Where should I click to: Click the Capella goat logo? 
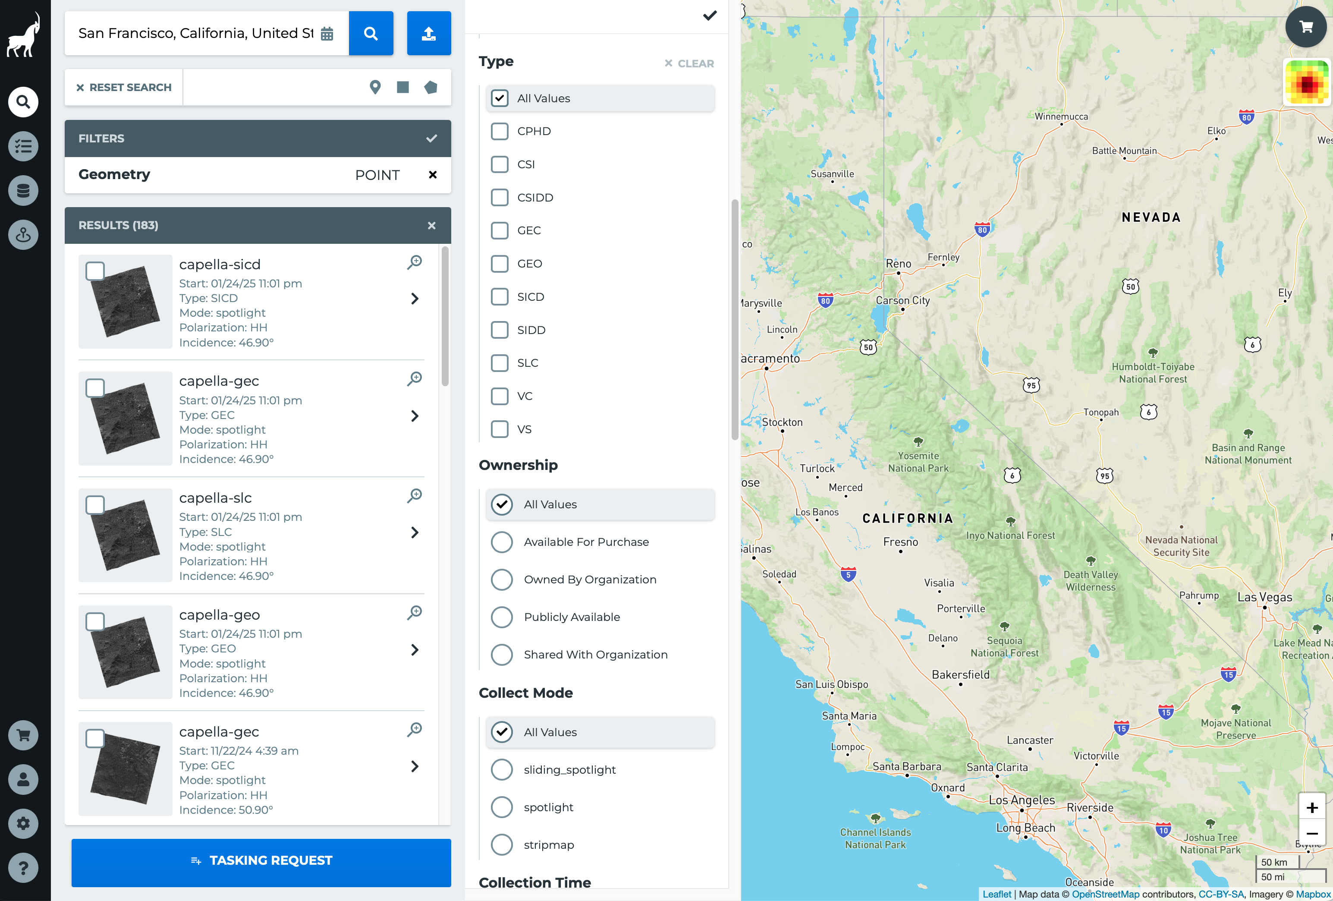(24, 35)
